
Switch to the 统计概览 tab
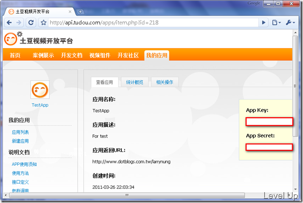point(135,82)
